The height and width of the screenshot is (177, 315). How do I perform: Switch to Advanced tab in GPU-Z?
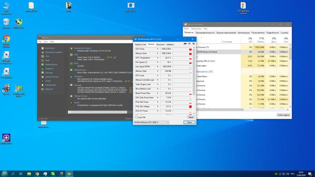[x=160, y=44]
